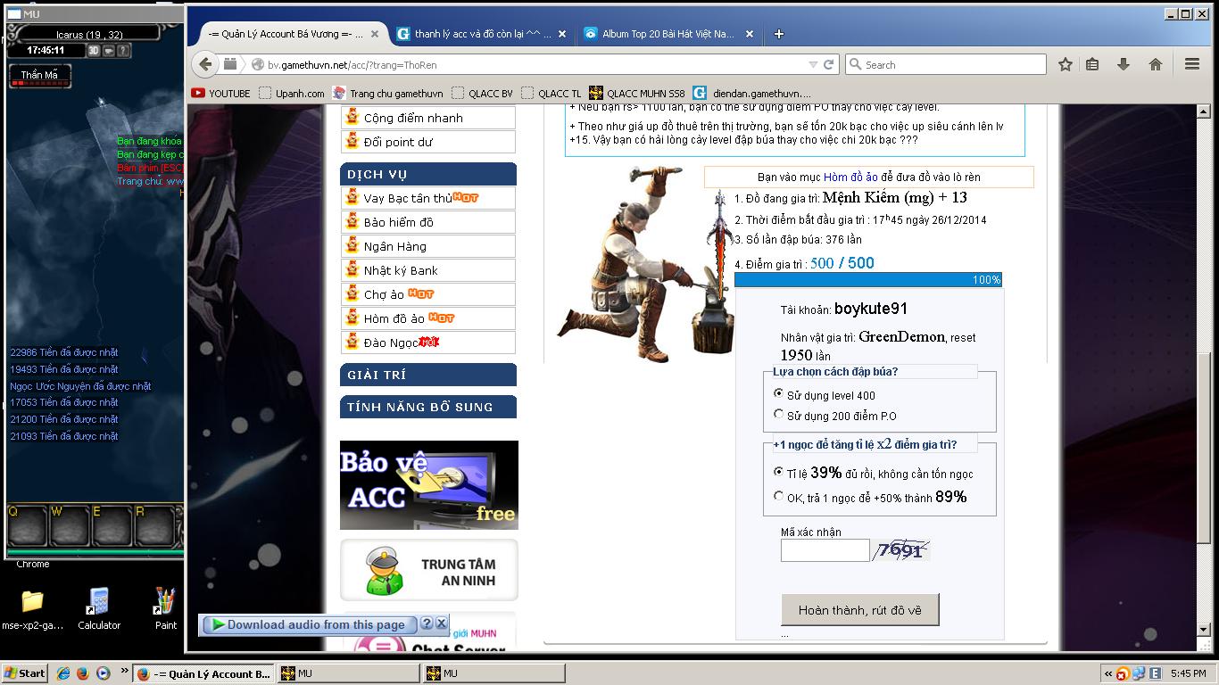Click the Firefox back arrow button
The image size is (1219, 685).
tap(206, 64)
